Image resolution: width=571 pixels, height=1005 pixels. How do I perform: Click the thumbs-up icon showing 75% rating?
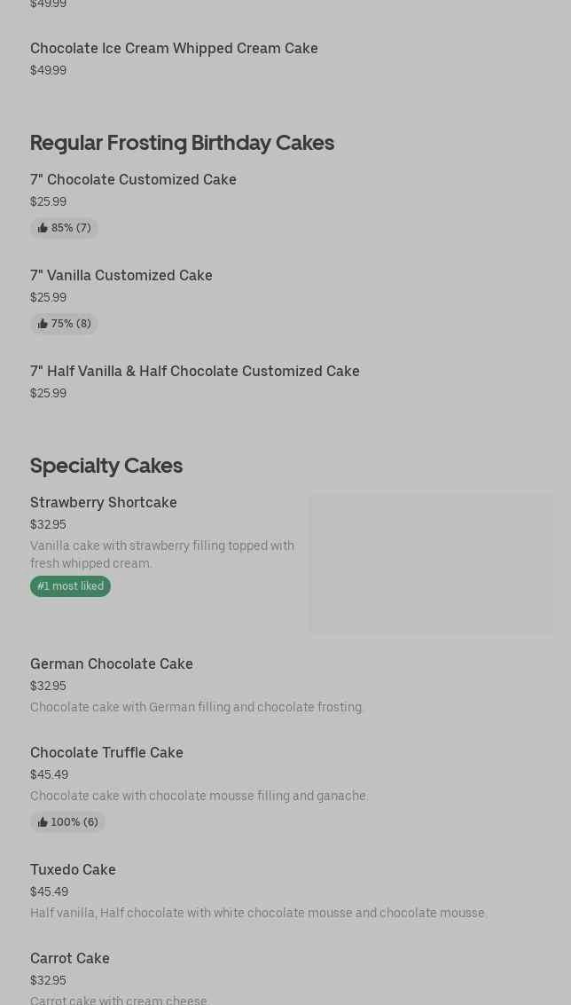(x=43, y=324)
